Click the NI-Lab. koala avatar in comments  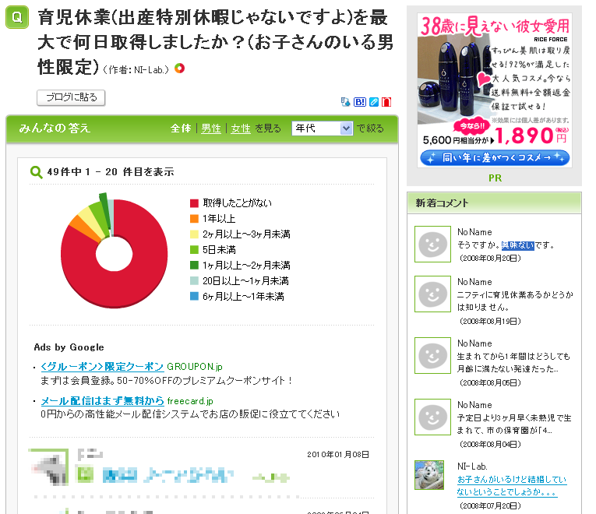pos(429,474)
